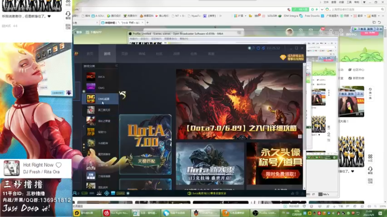The image size is (387, 217).
Task: Click the browser search input field
Action: (x=356, y=9)
